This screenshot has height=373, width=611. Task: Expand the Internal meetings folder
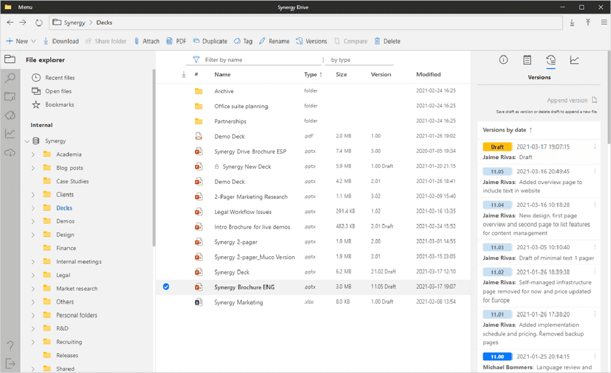(33, 262)
